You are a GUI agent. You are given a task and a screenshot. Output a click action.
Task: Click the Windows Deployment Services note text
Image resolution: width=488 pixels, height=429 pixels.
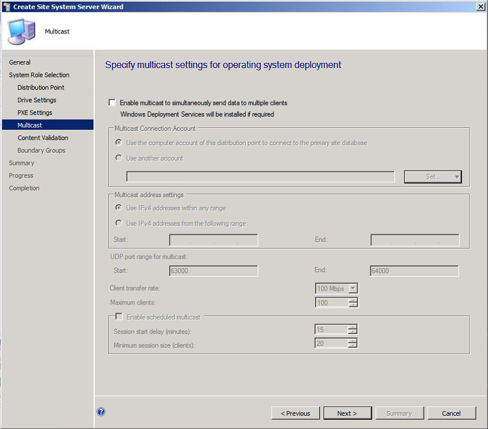pyautogui.click(x=197, y=114)
